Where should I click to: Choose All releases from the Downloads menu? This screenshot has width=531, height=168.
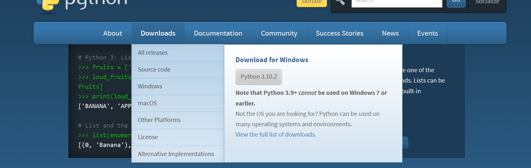[153, 53]
